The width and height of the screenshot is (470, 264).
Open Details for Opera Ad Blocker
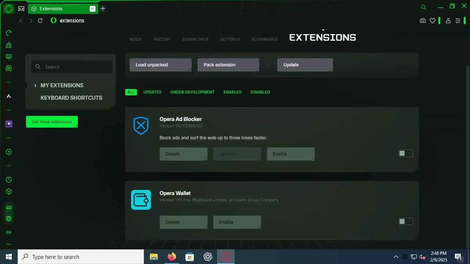pyautogui.click(x=184, y=154)
